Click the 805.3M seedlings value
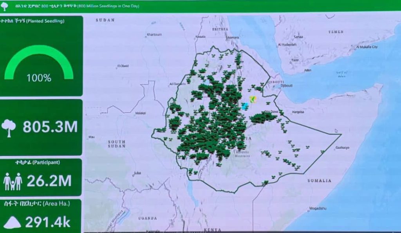This screenshot has width=401, height=233. coord(50,127)
